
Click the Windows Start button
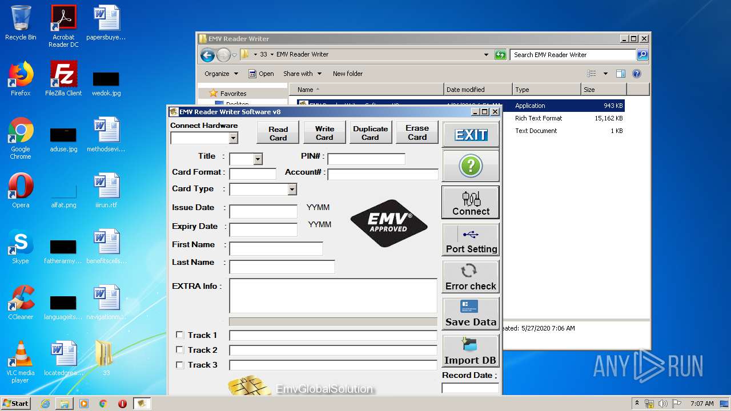(x=16, y=403)
